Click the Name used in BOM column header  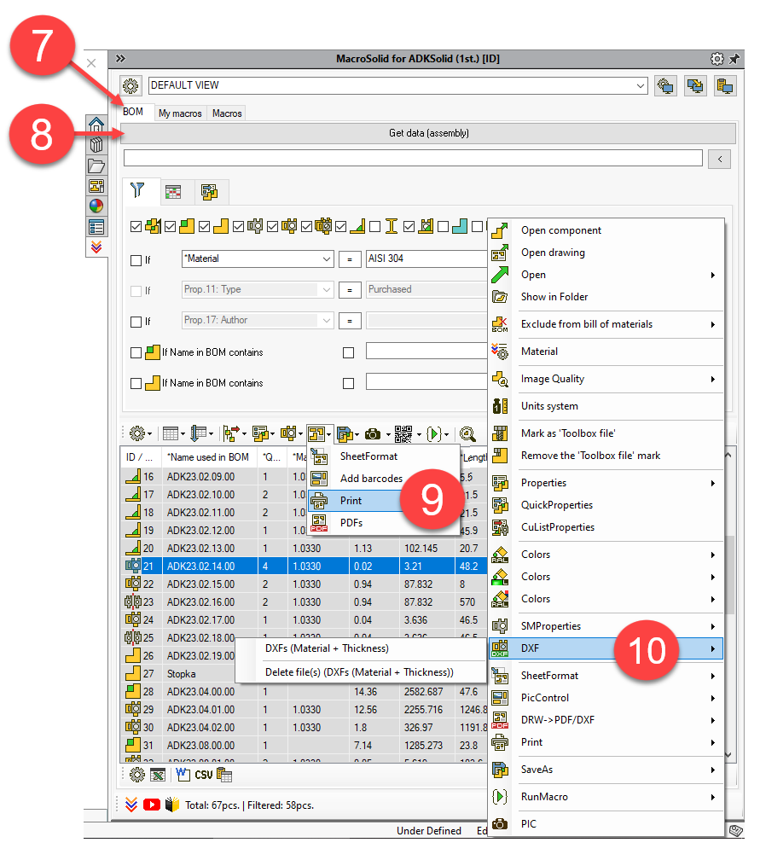point(209,457)
